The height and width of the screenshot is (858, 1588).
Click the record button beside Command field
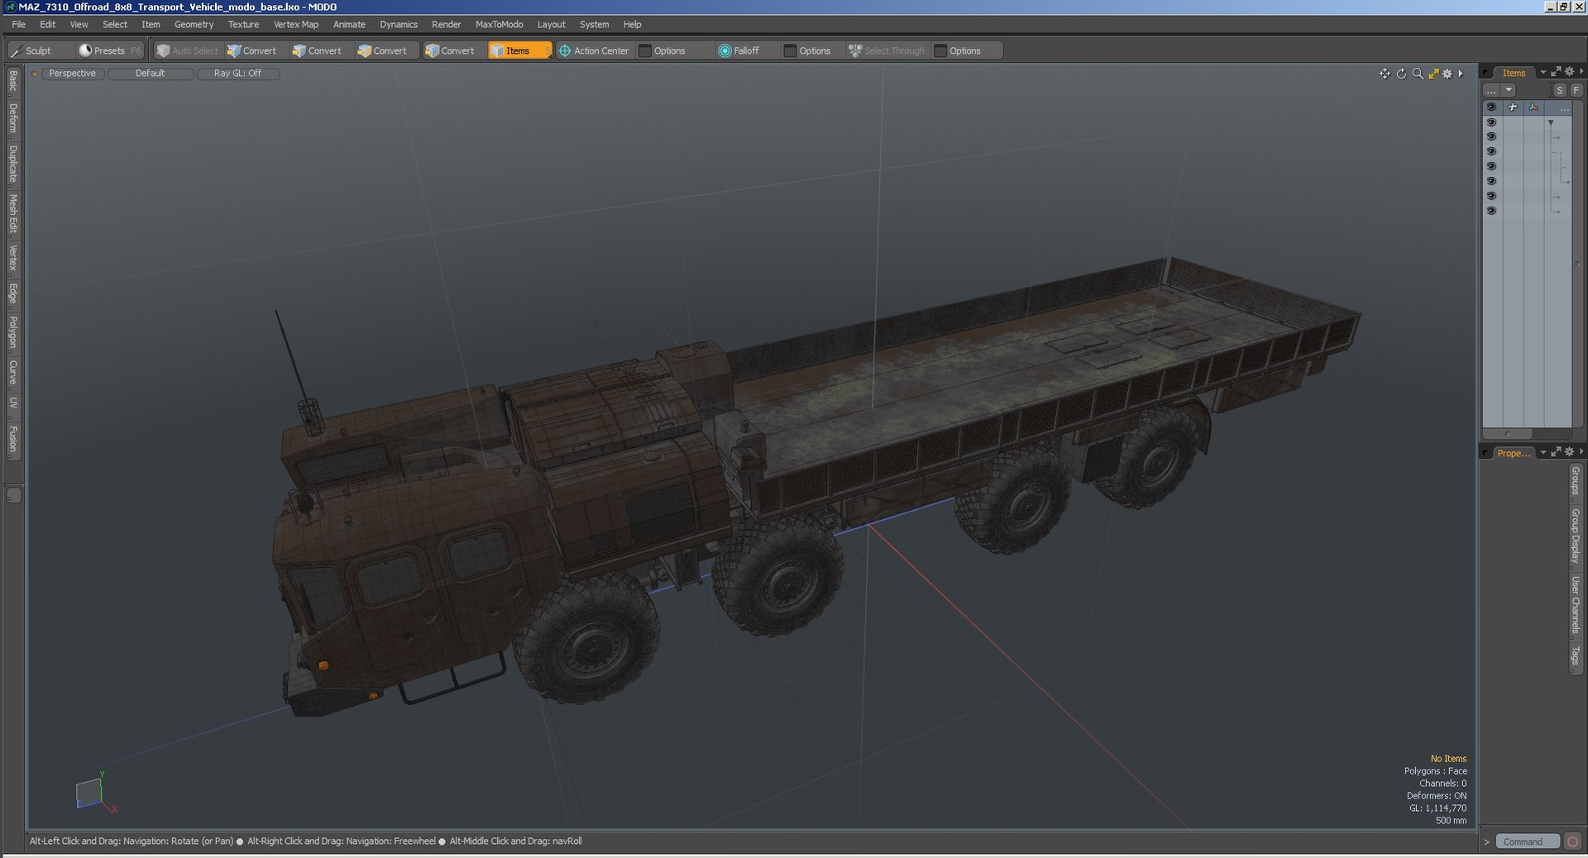point(1573,841)
